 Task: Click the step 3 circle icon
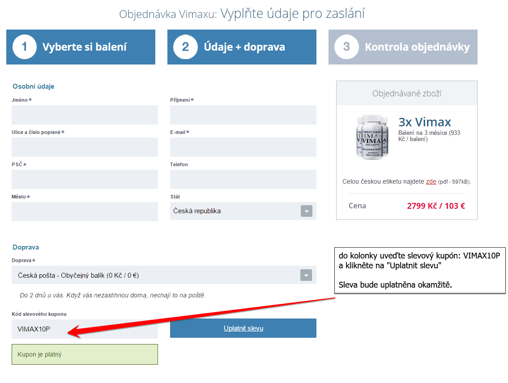346,47
